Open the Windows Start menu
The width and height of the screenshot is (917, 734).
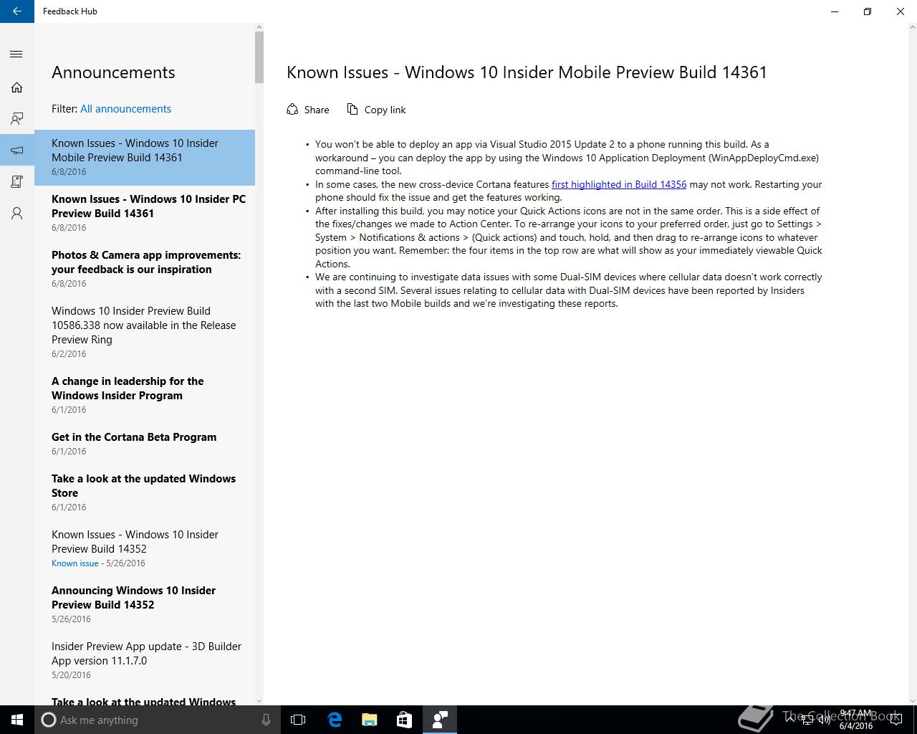pyautogui.click(x=17, y=720)
